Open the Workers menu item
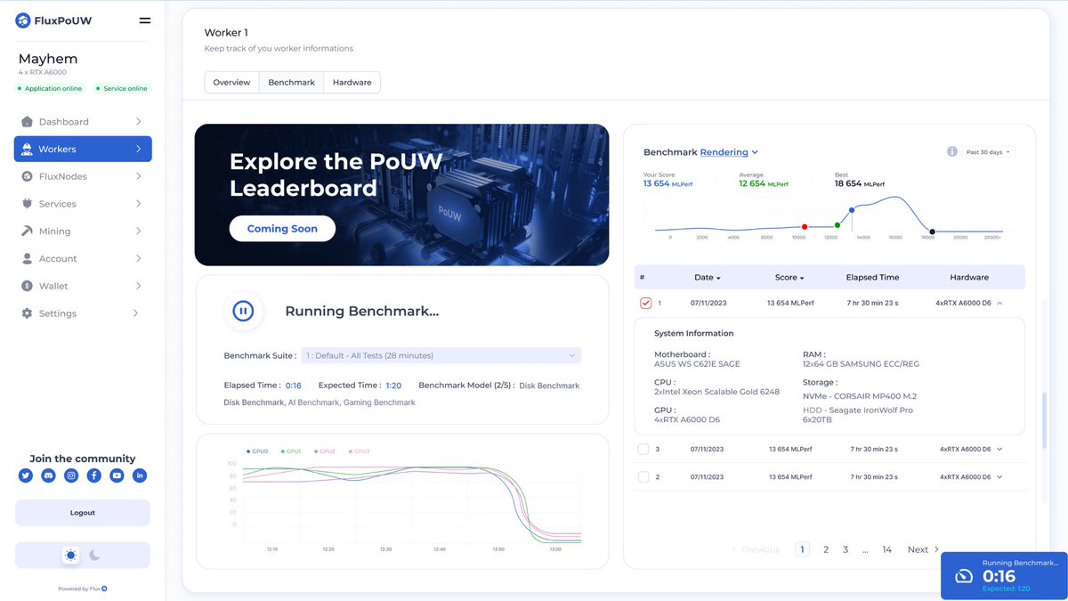This screenshot has width=1068, height=601. [83, 149]
